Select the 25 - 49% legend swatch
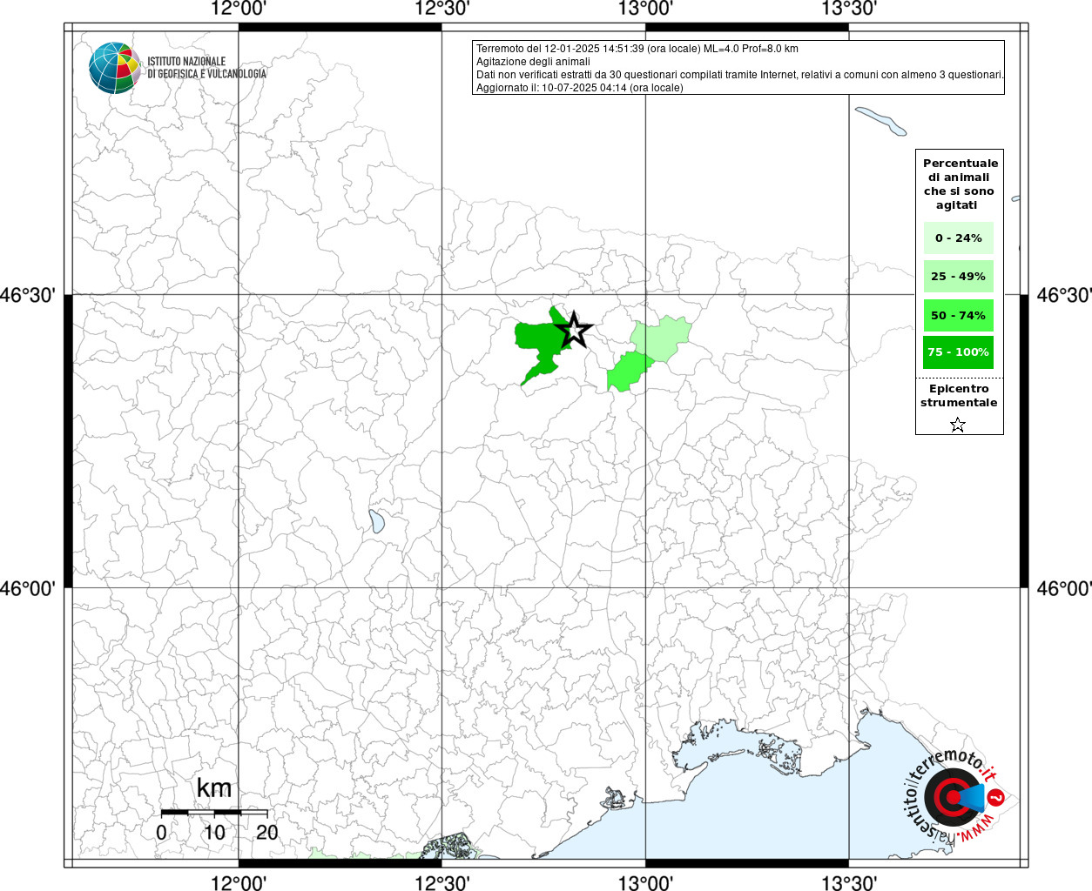1092x891 pixels. (959, 276)
